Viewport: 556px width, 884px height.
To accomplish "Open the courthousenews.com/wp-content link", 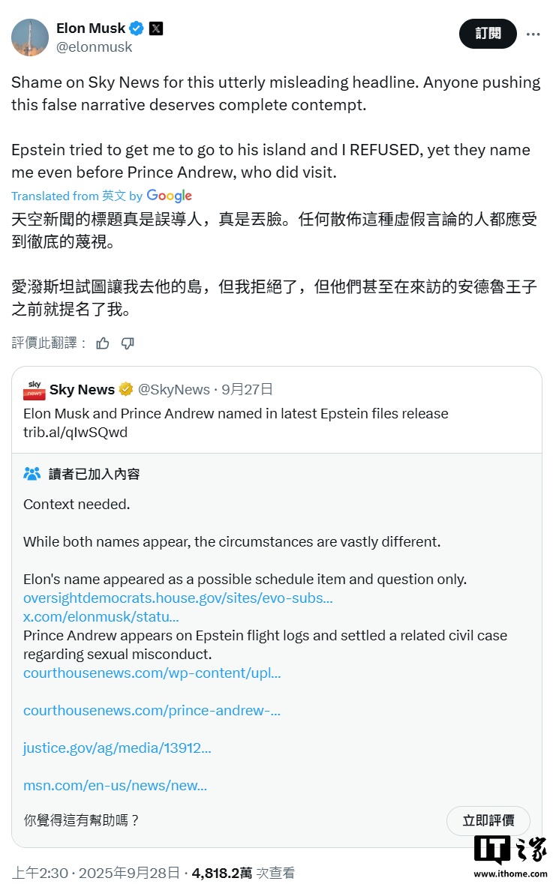I will tap(152, 673).
